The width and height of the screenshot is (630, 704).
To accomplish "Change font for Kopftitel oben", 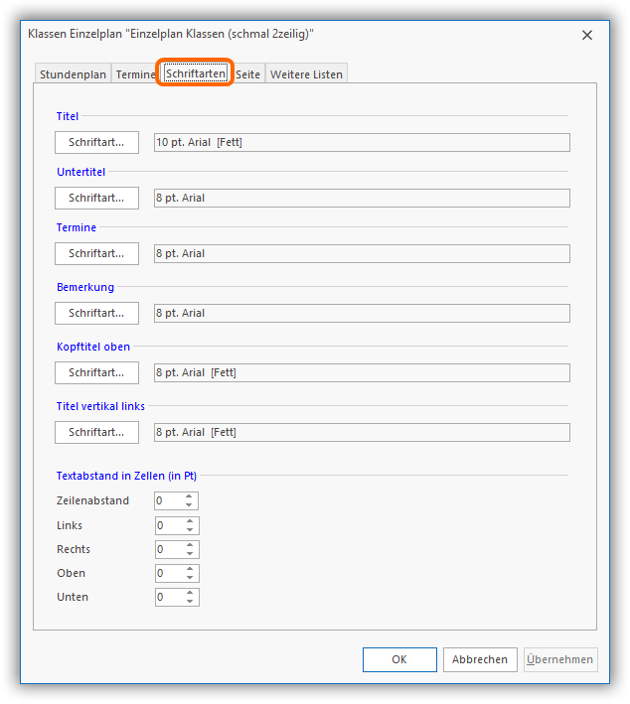I will pyautogui.click(x=96, y=372).
